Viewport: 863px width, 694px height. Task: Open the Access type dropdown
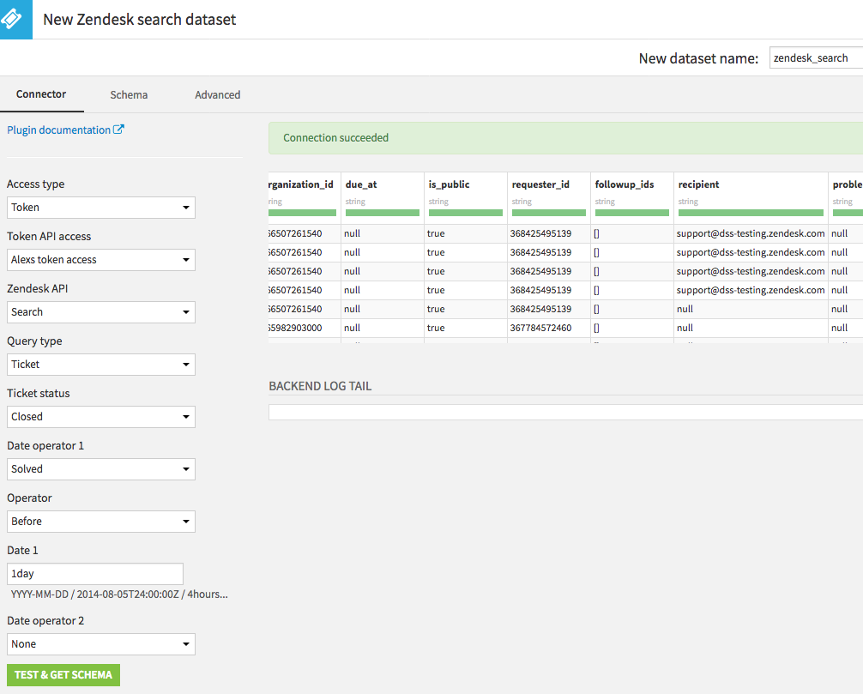pos(100,207)
